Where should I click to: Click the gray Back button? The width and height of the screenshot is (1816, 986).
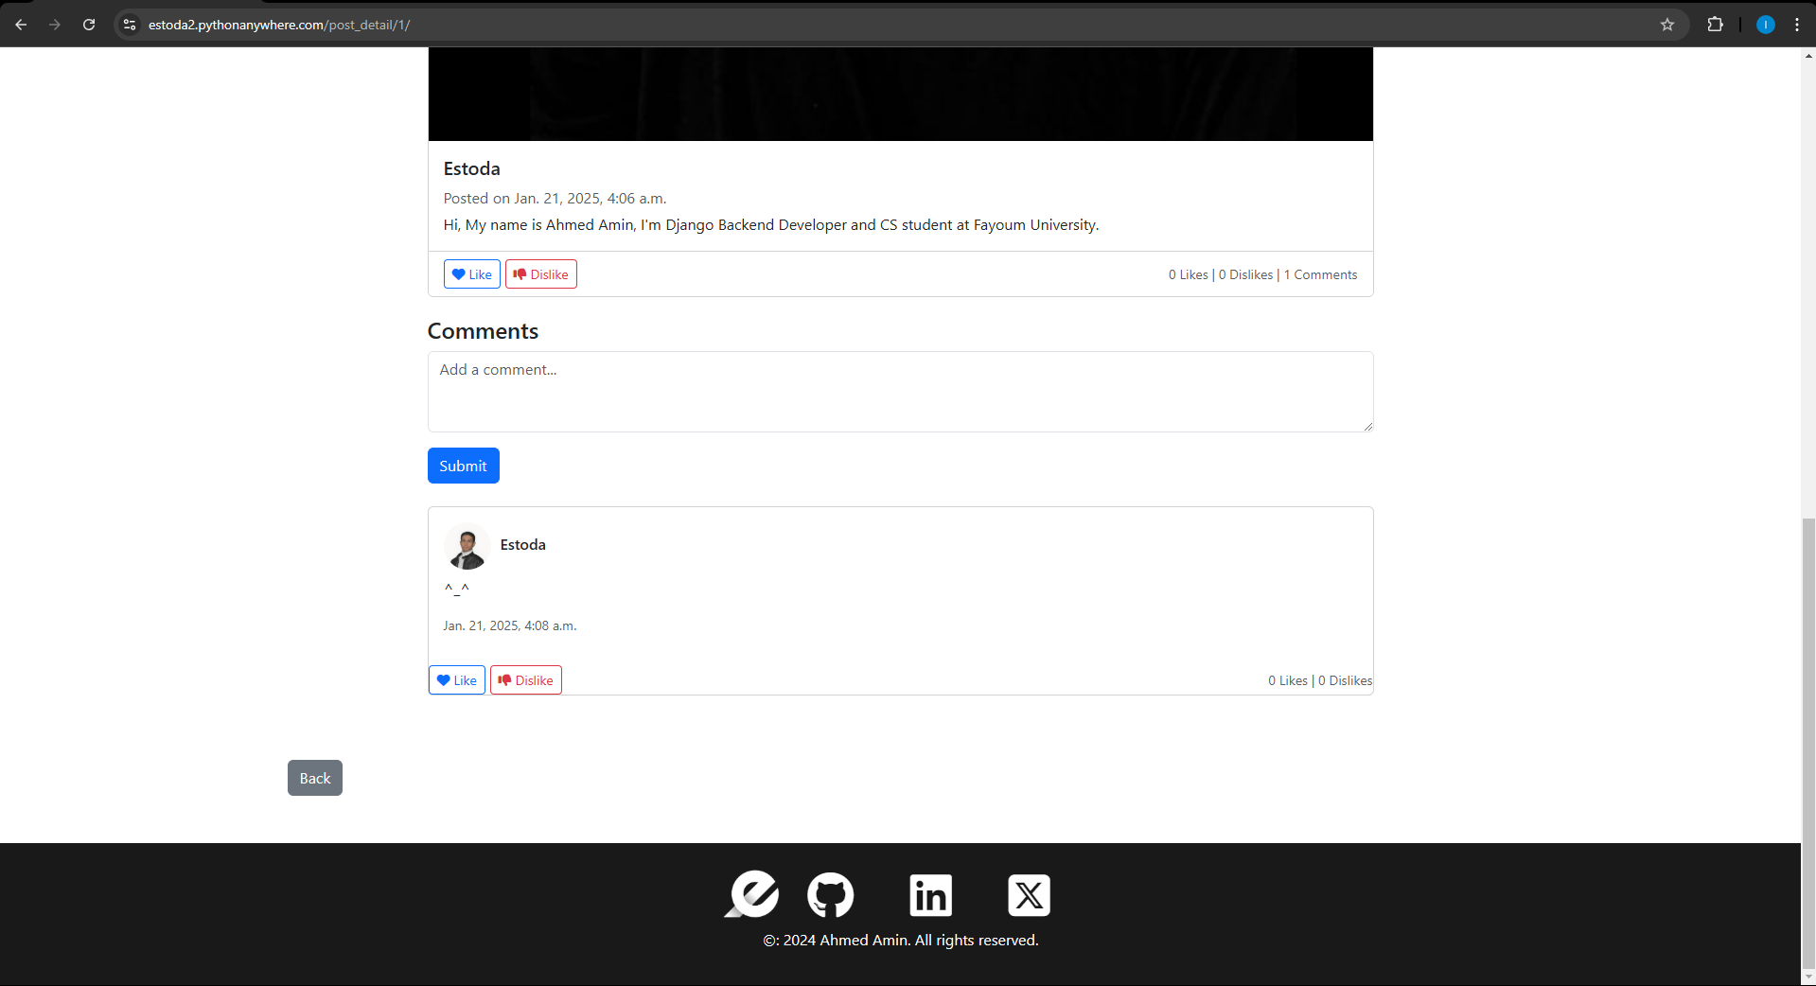pyautogui.click(x=315, y=778)
